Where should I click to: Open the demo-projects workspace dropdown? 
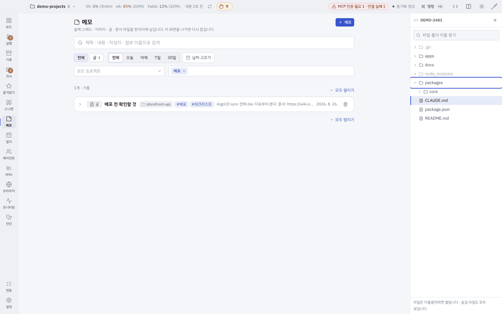(53, 7)
